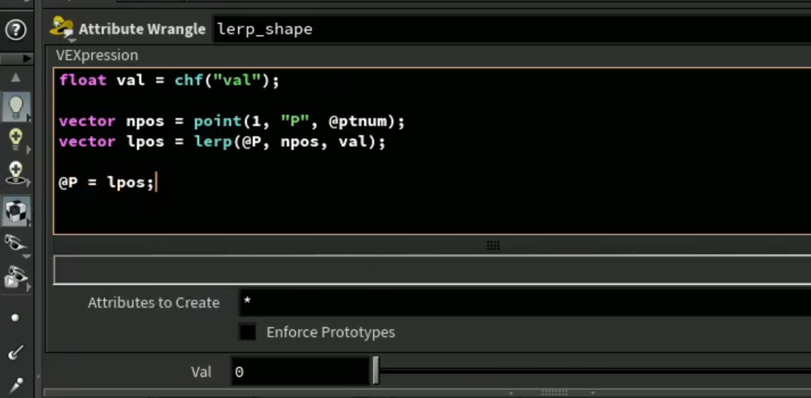Click the code line starting 'vector npos'
Image resolution: width=811 pixels, height=398 pixels.
[232, 121]
